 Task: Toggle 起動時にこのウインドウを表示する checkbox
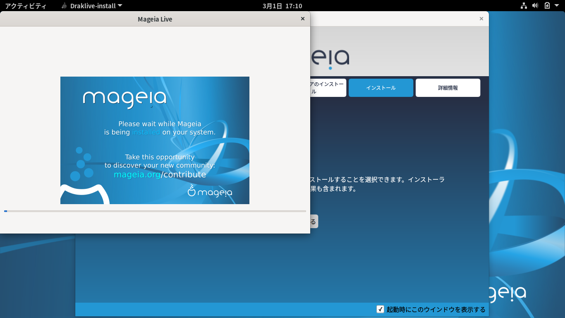click(x=380, y=309)
